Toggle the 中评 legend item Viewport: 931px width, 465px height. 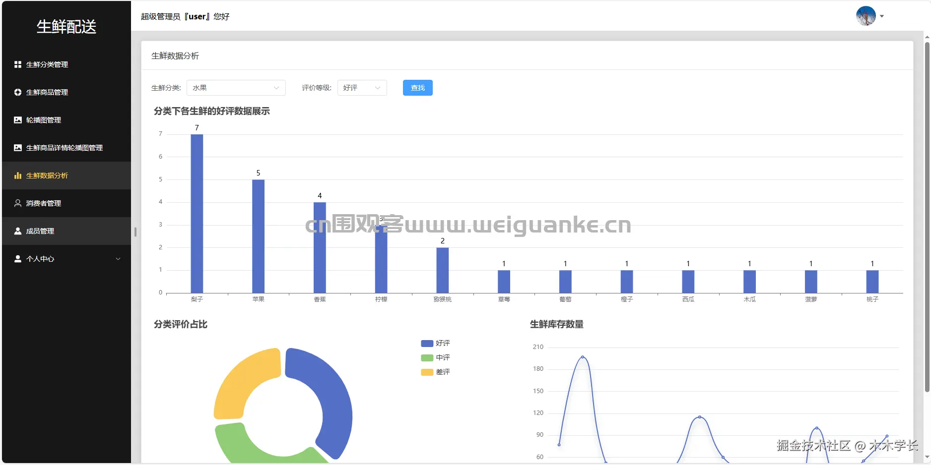pyautogui.click(x=435, y=357)
